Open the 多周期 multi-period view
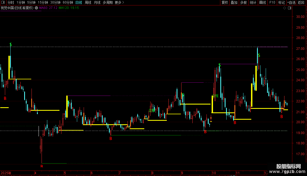Screen dimensions: 307x176 [x=108, y=2]
